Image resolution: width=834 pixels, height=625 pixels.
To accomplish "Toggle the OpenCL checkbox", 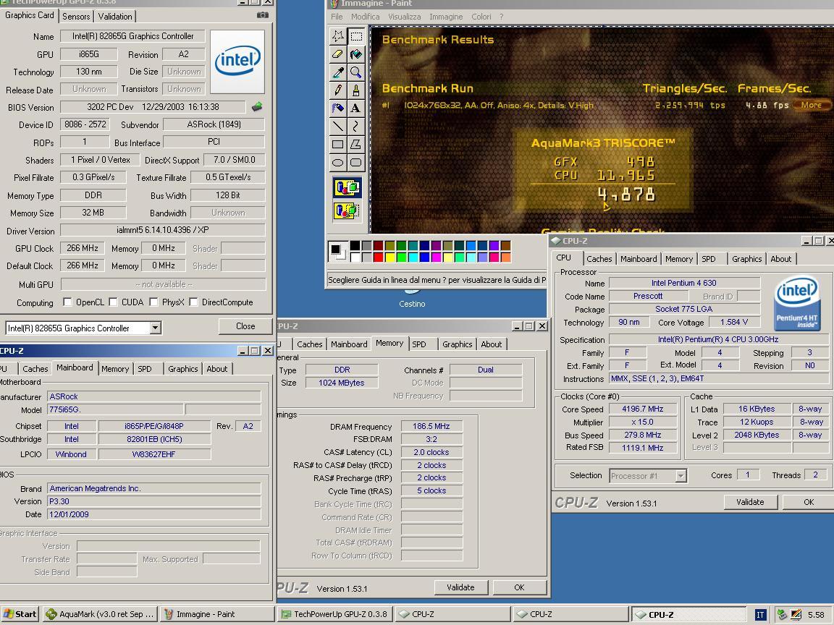I will point(67,302).
